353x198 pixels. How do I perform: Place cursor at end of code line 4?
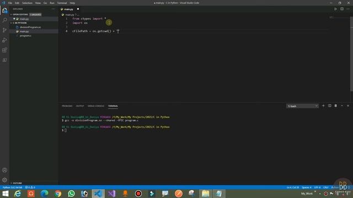tap(119, 31)
